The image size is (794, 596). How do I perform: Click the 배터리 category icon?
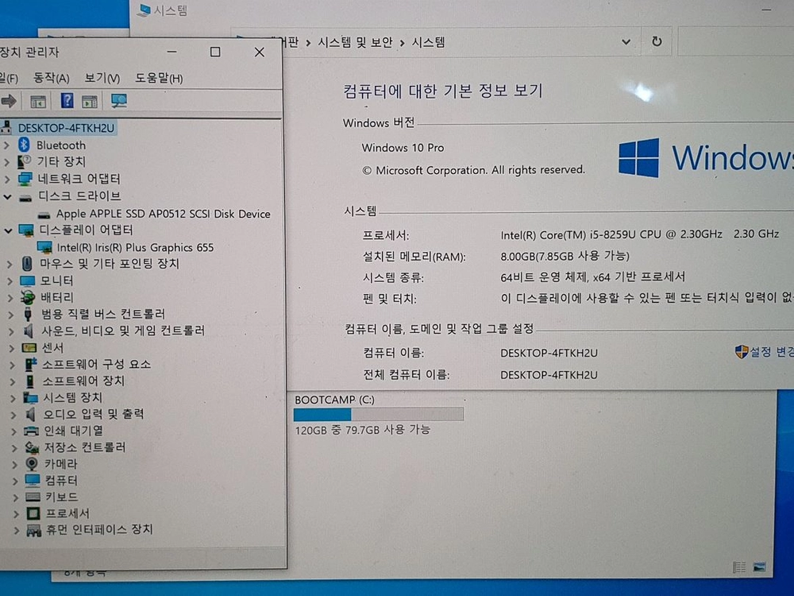point(27,297)
